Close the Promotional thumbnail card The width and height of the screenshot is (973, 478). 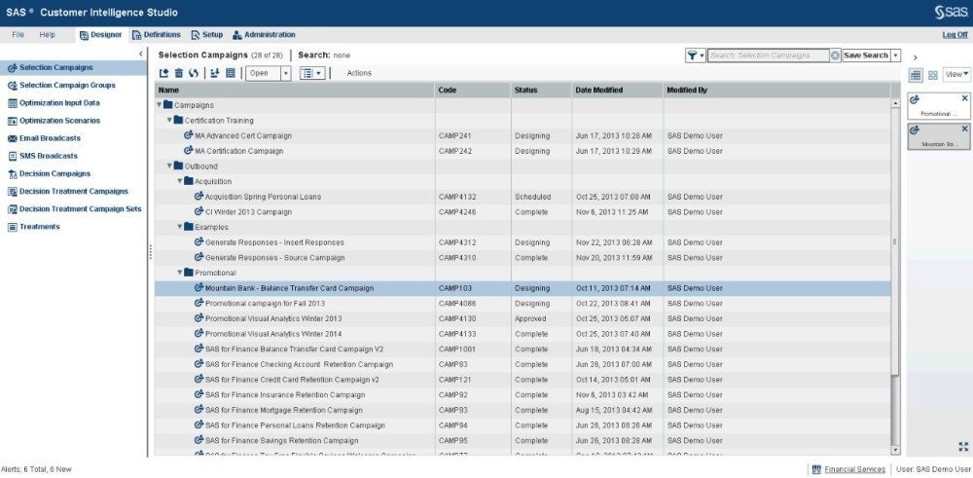click(x=964, y=98)
